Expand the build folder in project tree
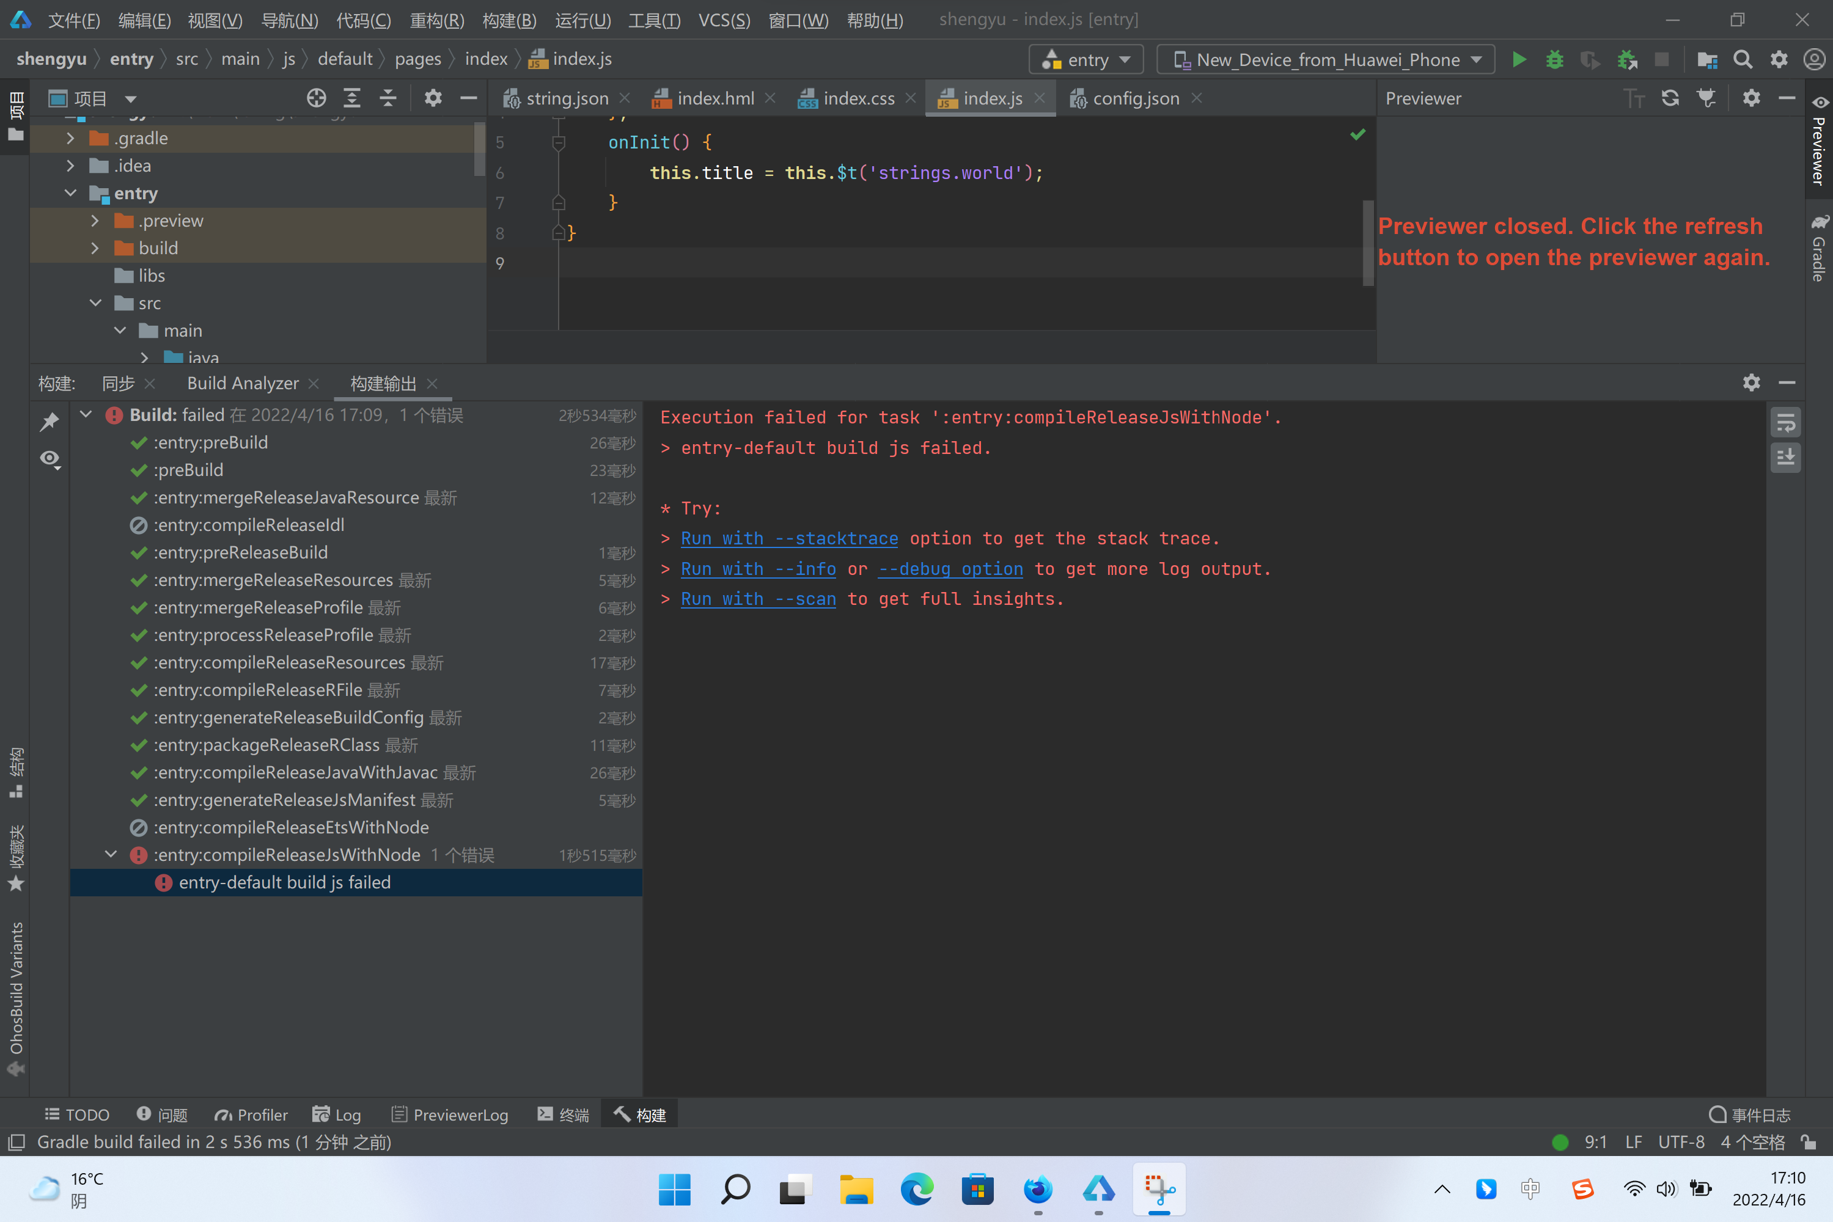Image resolution: width=1833 pixels, height=1222 pixels. tap(95, 248)
